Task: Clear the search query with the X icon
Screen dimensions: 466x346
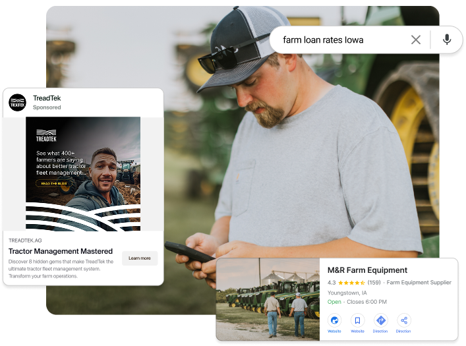Action: [416, 40]
